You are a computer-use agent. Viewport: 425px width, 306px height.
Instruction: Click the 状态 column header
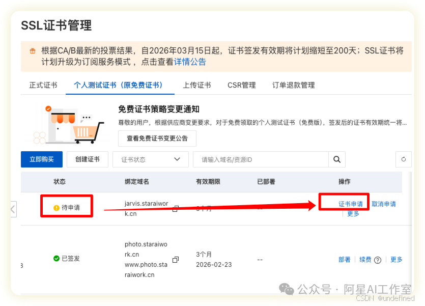tap(60, 182)
